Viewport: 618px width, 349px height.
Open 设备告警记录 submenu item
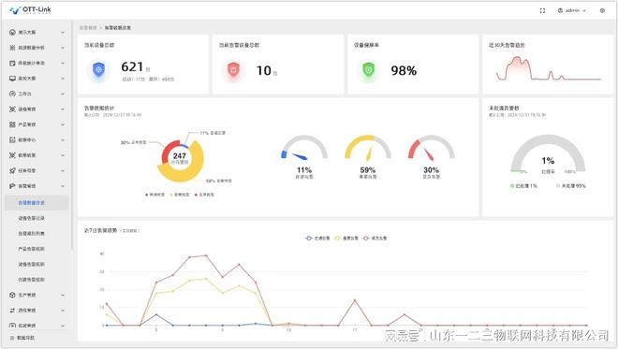click(32, 218)
